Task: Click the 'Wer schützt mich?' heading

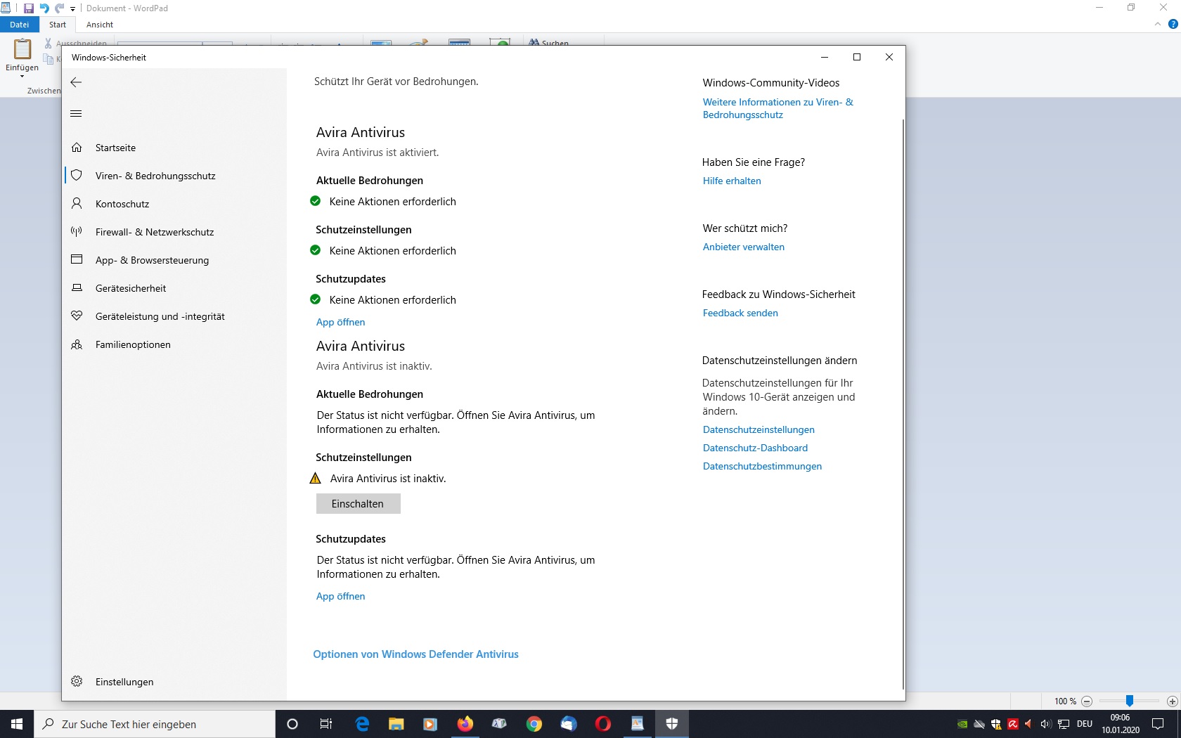Action: tap(745, 228)
